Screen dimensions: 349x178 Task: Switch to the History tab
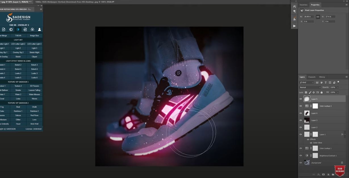(322, 77)
